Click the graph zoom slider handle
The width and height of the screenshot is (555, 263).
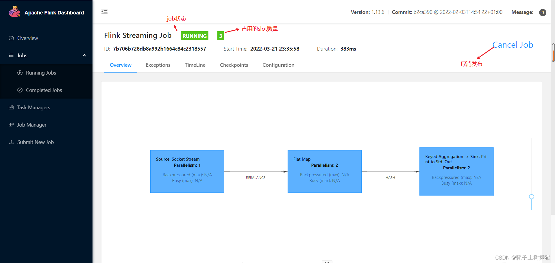point(531,197)
